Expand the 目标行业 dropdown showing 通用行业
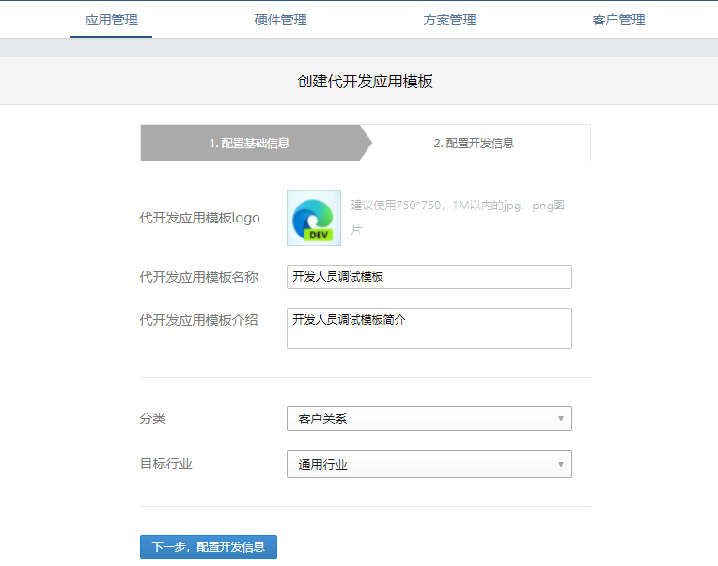 click(429, 464)
